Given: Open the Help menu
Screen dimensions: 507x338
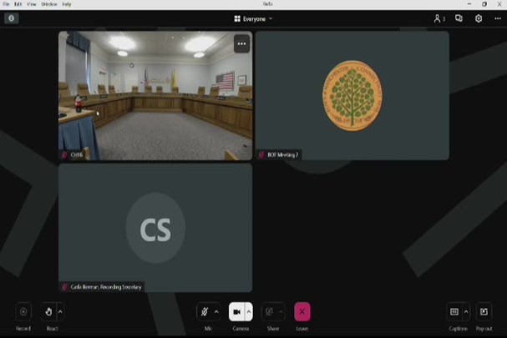Looking at the screenshot, I should pos(67,4).
